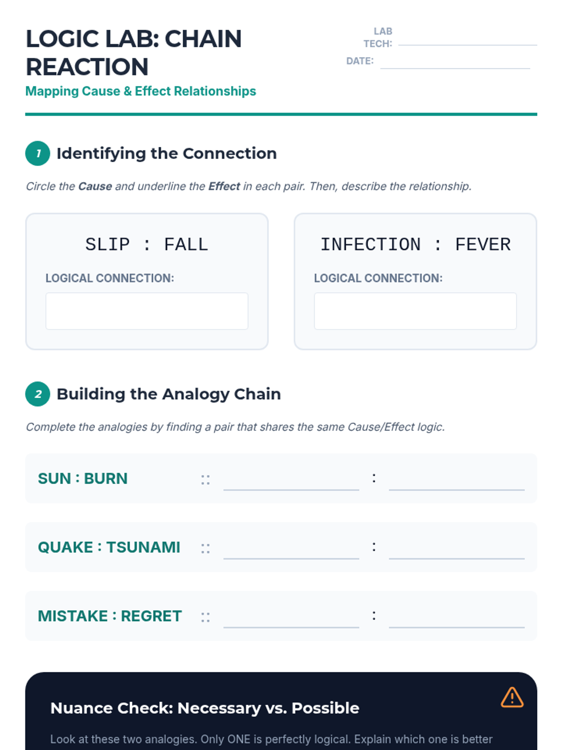Click the section 1 number badge

click(x=38, y=153)
